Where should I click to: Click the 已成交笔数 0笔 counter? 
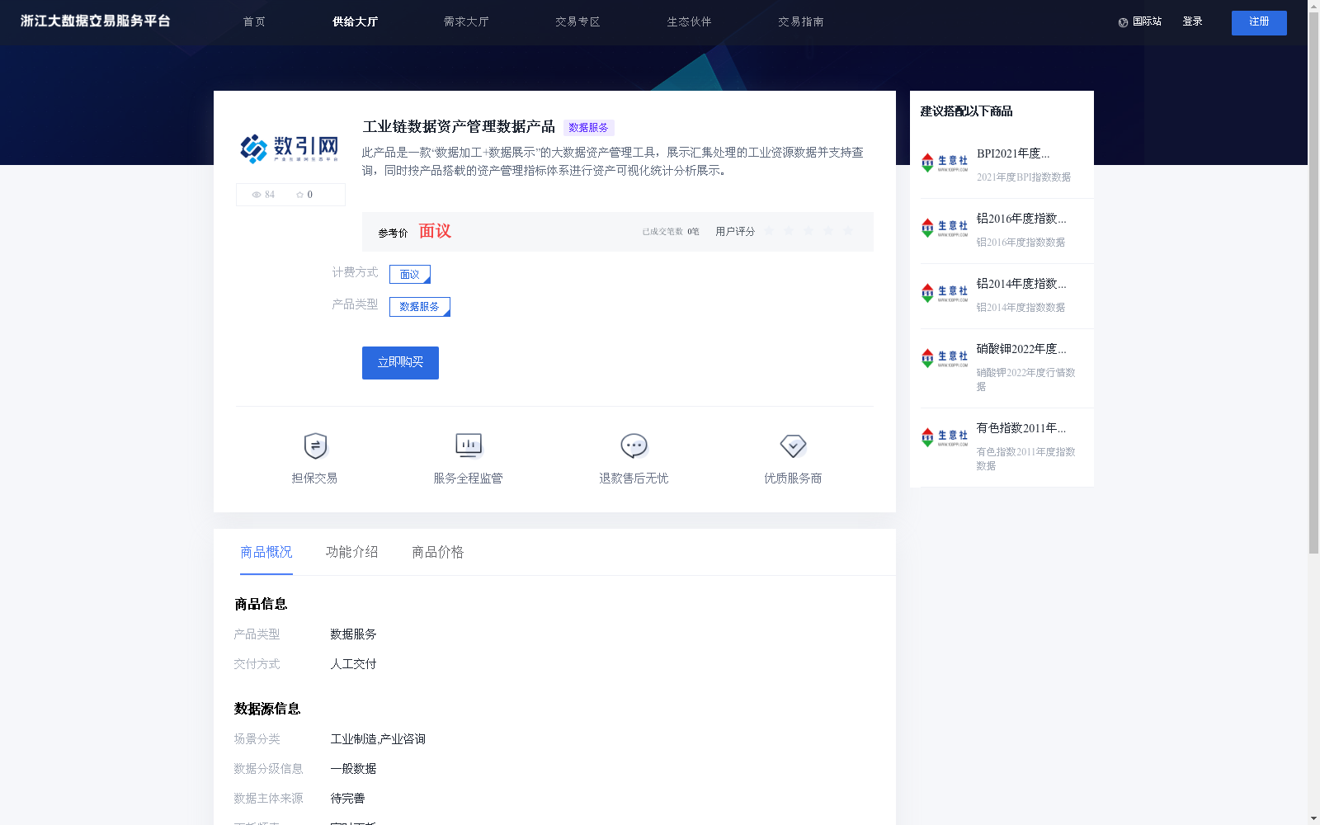pos(671,232)
